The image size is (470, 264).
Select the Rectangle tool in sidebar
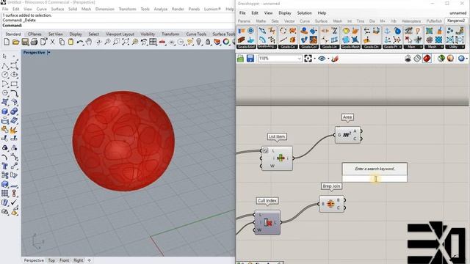pyautogui.click(x=14, y=84)
